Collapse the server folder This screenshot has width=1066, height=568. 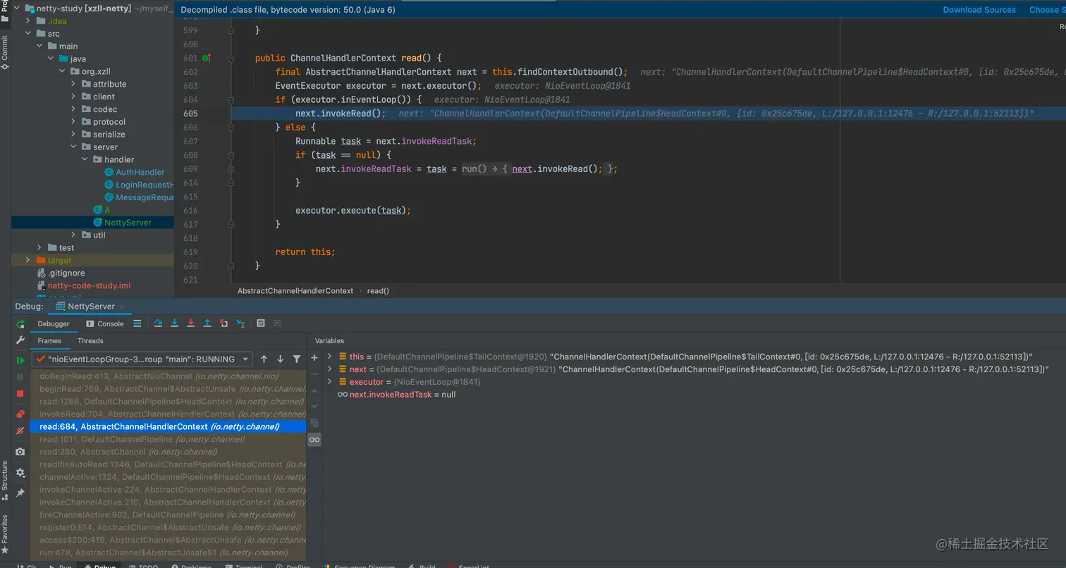tap(73, 147)
